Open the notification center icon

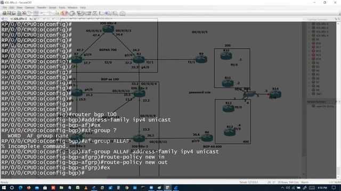334,188
